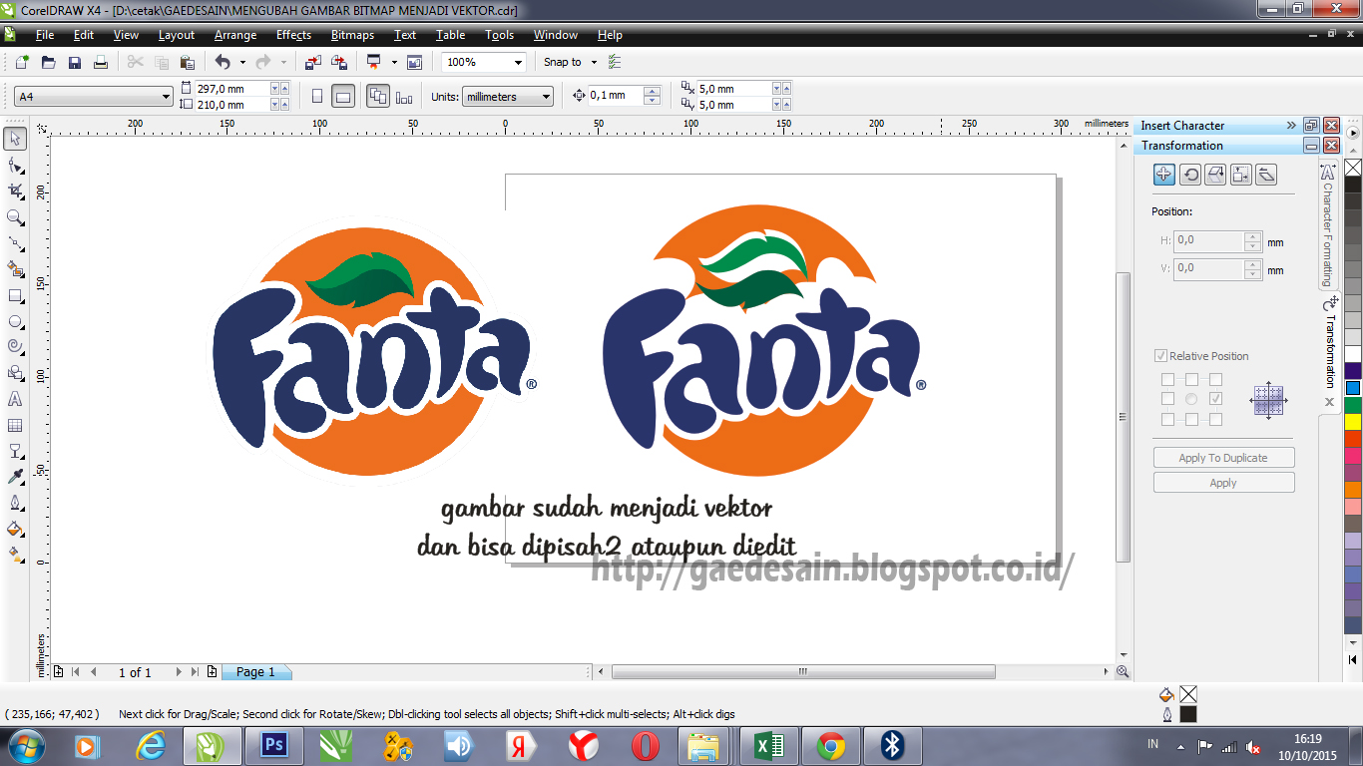Viewport: 1363px width, 766px height.
Task: Open the color palette flyout arrow
Action: pos(1353,131)
